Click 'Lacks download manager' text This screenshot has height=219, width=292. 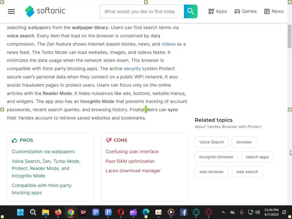133,171
